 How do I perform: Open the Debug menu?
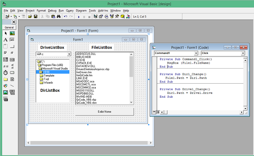[52, 11]
